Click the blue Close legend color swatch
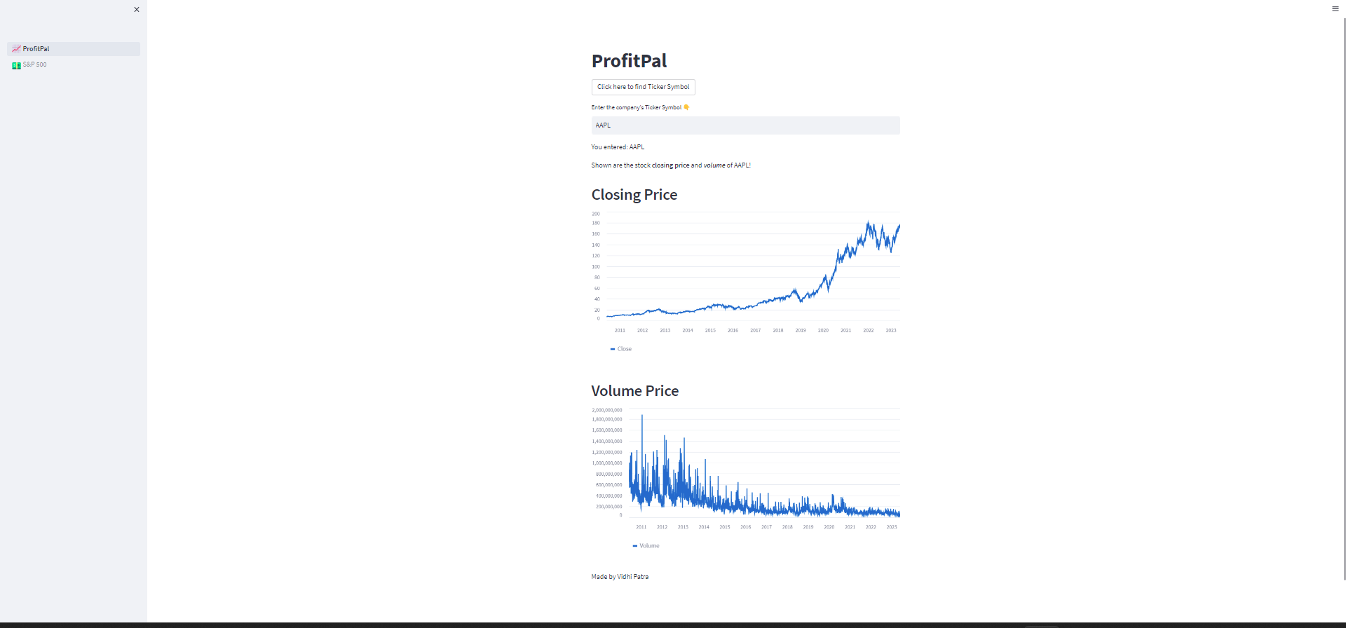This screenshot has height=628, width=1346. 613,348
